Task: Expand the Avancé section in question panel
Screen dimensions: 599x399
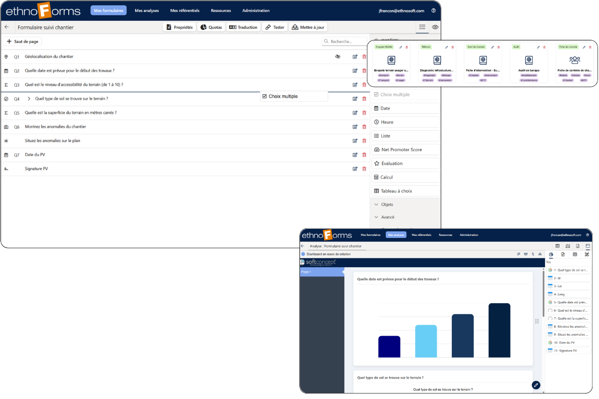Action: pos(376,217)
